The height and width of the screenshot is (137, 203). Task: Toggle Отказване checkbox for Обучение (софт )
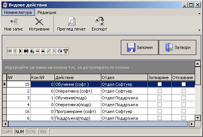click(183, 84)
